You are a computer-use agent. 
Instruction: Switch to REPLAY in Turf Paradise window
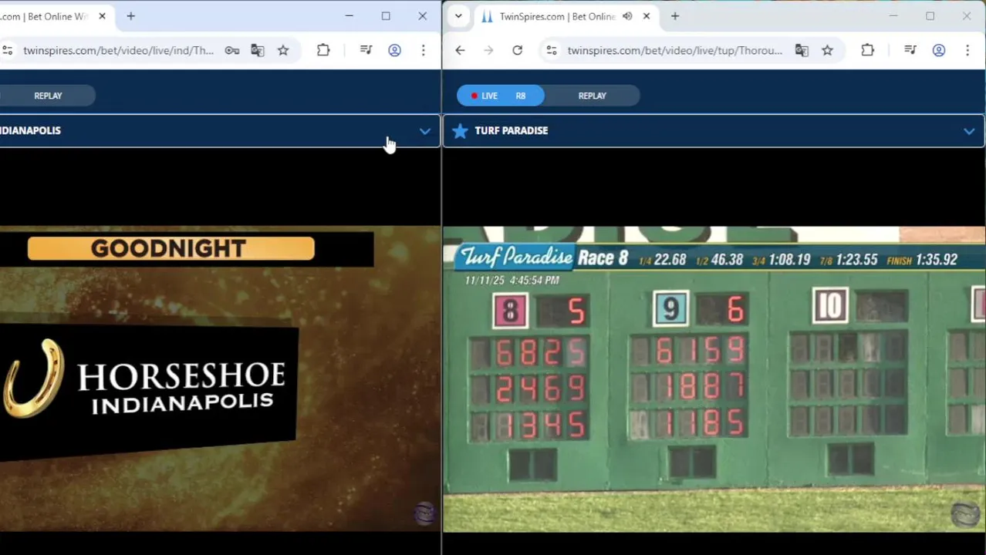pos(593,96)
